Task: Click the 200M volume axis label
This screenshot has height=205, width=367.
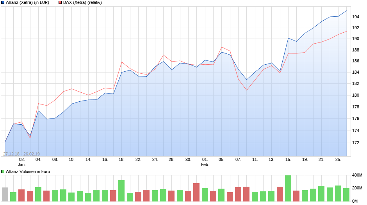Action: (x=357, y=188)
